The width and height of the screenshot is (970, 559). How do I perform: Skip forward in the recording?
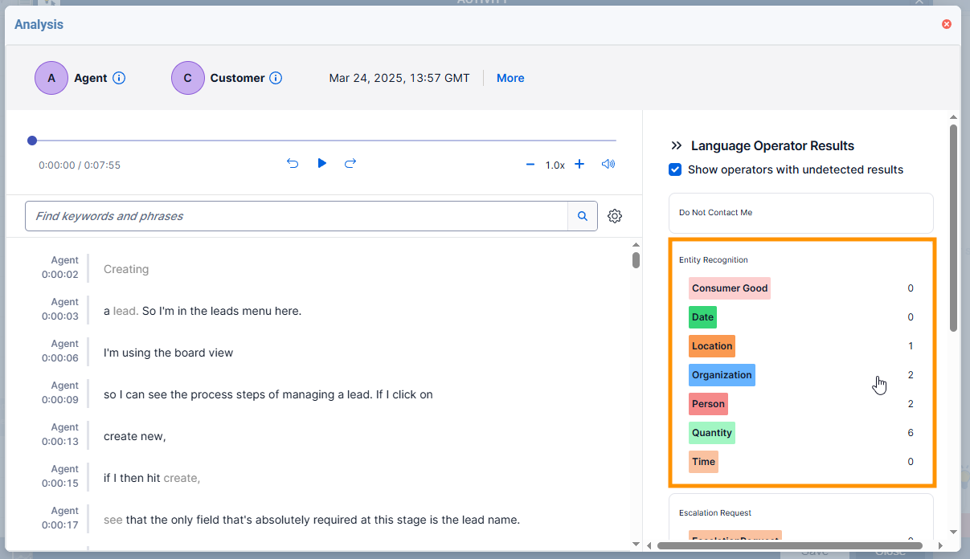(x=350, y=163)
